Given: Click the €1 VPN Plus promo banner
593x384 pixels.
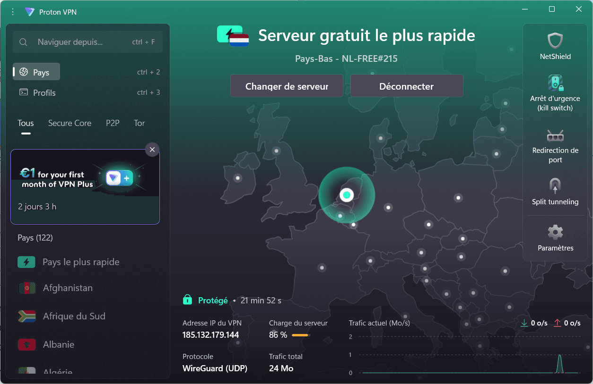Looking at the screenshot, I should point(85,187).
